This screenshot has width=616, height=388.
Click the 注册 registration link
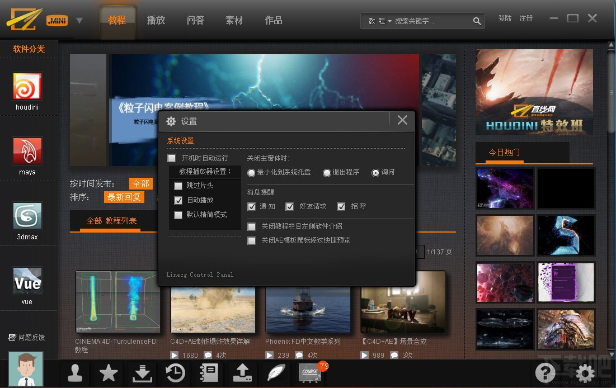click(526, 18)
